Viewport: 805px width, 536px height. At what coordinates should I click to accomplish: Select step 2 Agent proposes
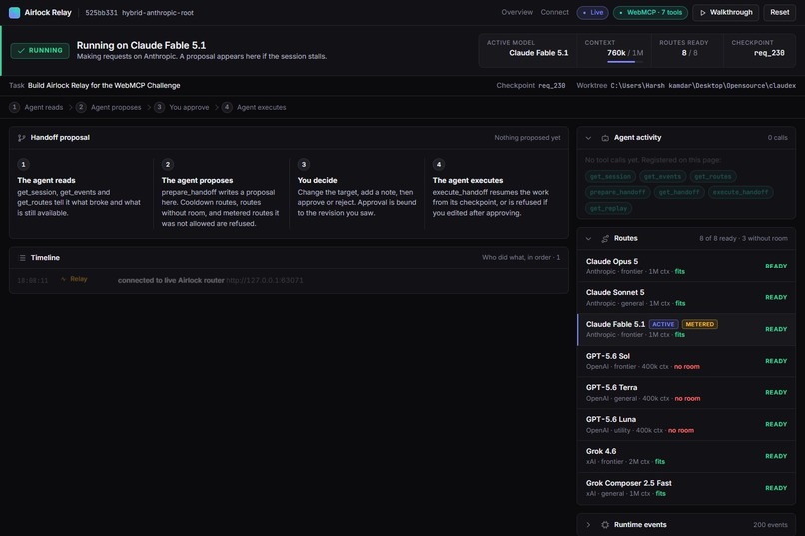(108, 107)
